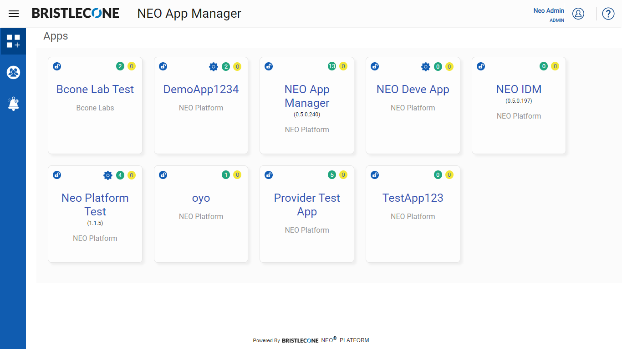Image resolution: width=622 pixels, height=349 pixels.
Task: Open the notifications bell sidebar icon
Action: pos(13,104)
